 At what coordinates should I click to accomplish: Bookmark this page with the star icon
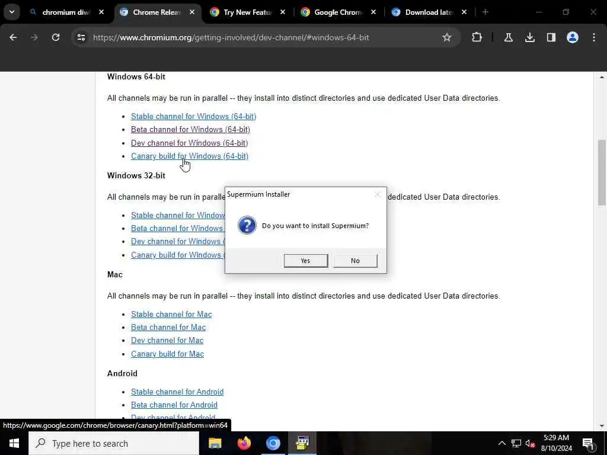click(x=447, y=37)
